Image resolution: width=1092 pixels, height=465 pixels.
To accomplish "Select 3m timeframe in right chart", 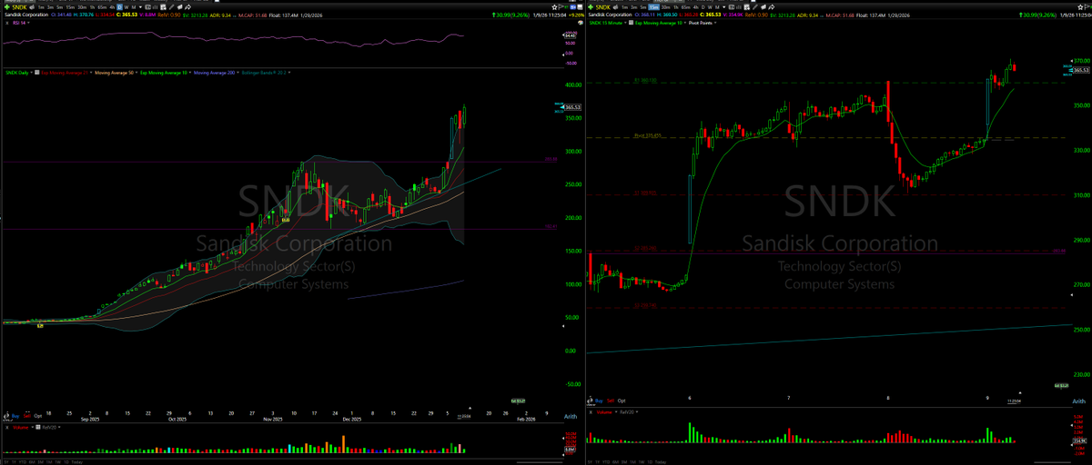I will point(634,7).
